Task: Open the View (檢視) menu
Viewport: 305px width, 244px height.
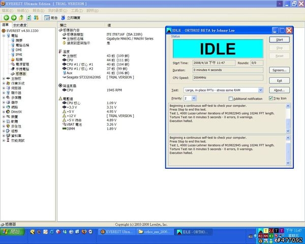Action: tap(23, 11)
